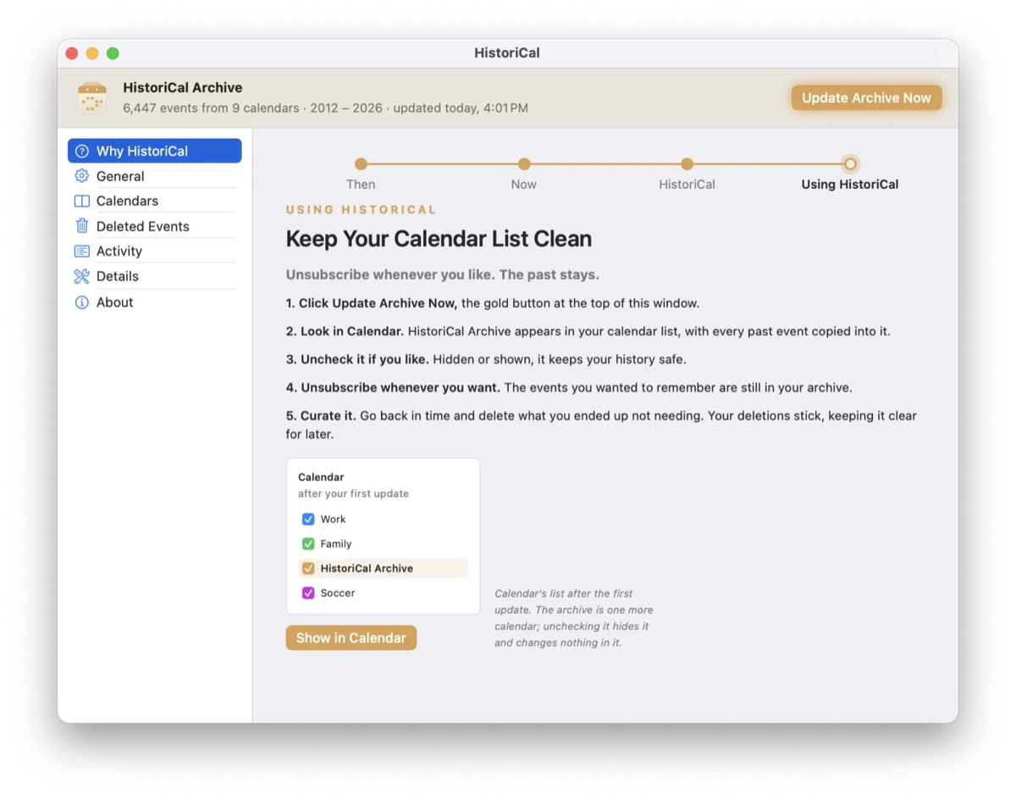
Task: Open the Why HistoriCal section
Action: point(155,152)
